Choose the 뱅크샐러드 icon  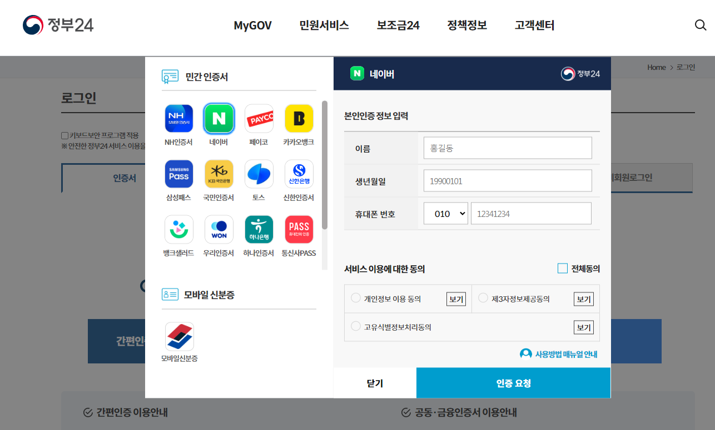click(179, 230)
